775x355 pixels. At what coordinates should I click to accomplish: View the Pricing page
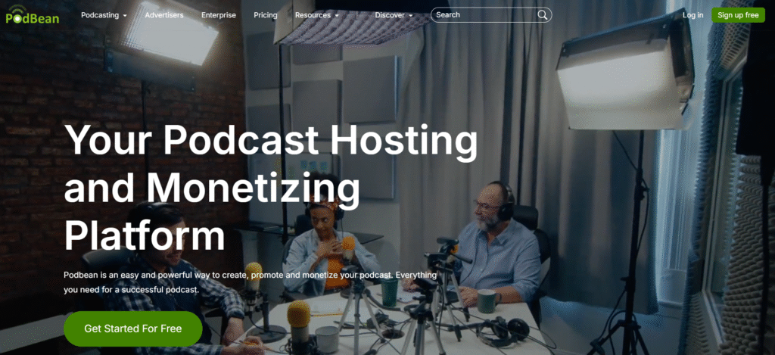[266, 15]
